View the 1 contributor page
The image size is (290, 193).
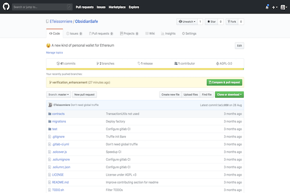(185, 63)
